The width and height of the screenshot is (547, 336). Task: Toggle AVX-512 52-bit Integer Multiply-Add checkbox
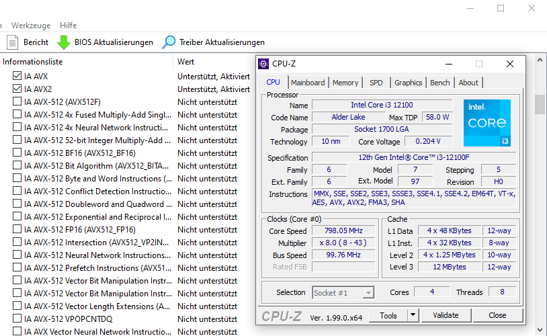[x=17, y=140]
